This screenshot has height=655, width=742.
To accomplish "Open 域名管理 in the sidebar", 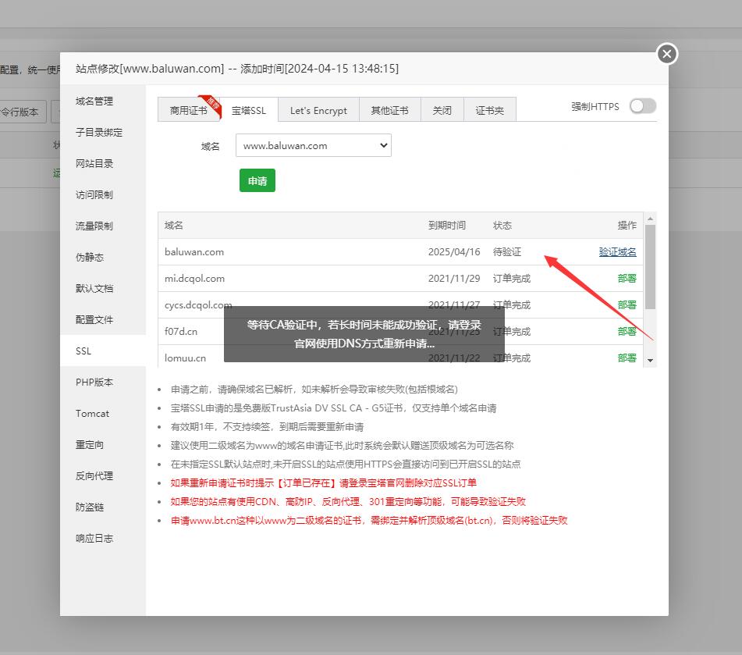I will [103, 101].
